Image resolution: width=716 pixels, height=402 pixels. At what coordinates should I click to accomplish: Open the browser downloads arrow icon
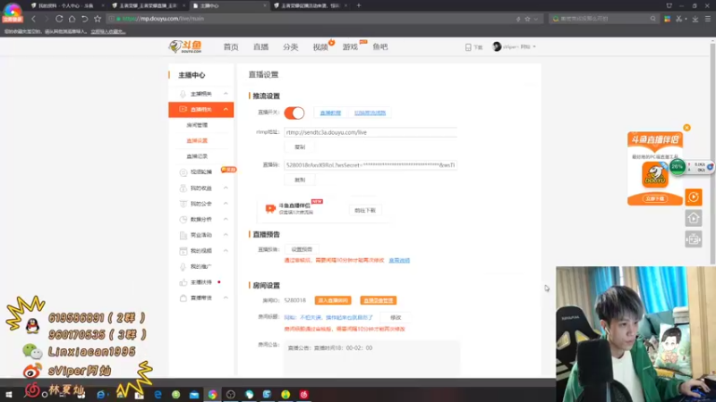(695, 19)
